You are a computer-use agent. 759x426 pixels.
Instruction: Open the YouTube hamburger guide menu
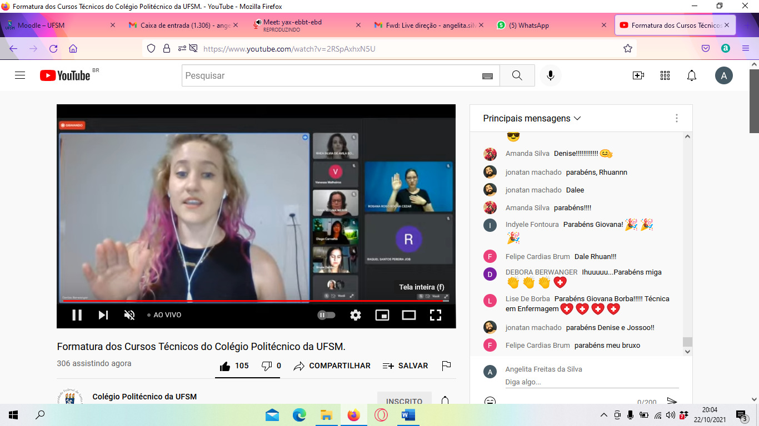(20, 75)
